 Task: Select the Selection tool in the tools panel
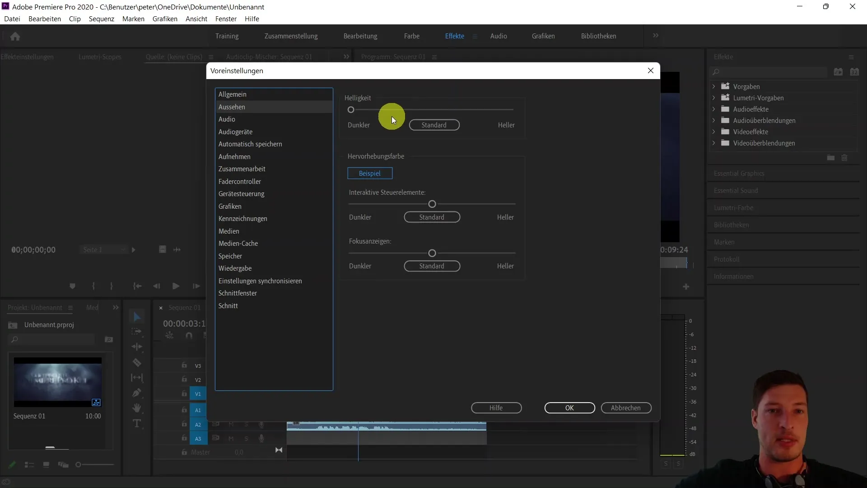[137, 317]
